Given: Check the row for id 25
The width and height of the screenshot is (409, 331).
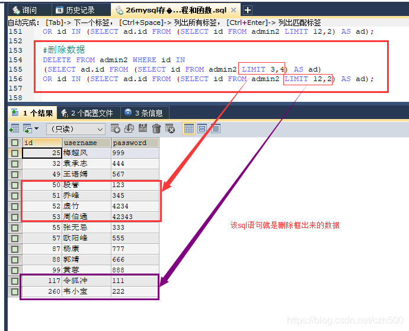Looking at the screenshot, I should [15, 153].
